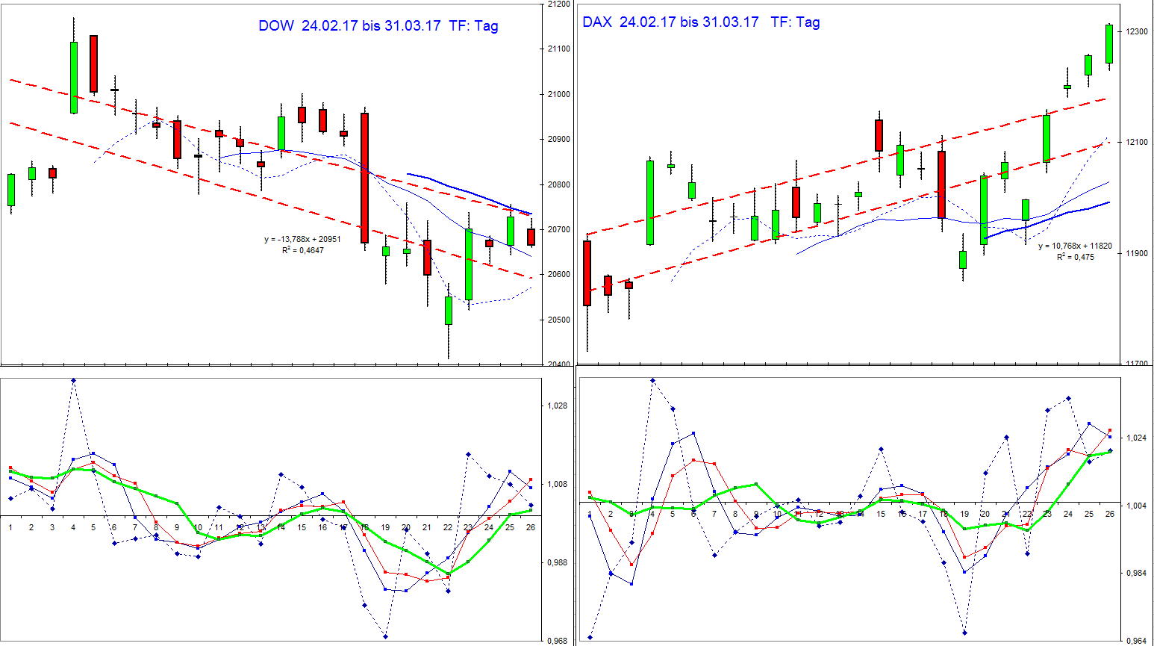The width and height of the screenshot is (1154, 646).
Task: Select day 3 on the DOW indicator x-axis
Action: tap(52, 527)
